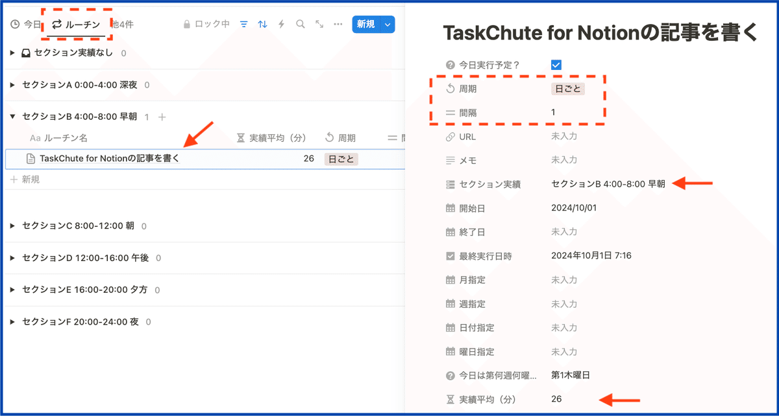Click the 日付指定 未入力 field
This screenshot has height=416, width=779.
coord(564,328)
